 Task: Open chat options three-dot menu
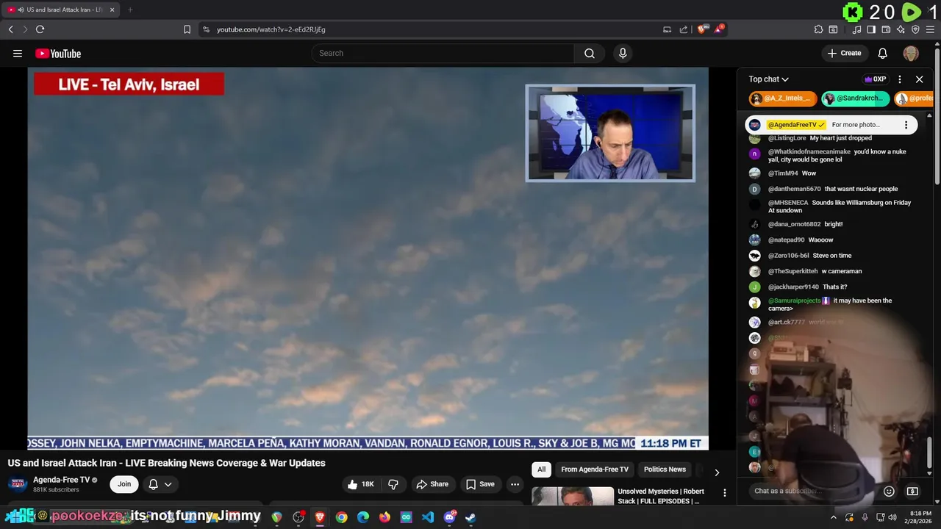pyautogui.click(x=900, y=79)
